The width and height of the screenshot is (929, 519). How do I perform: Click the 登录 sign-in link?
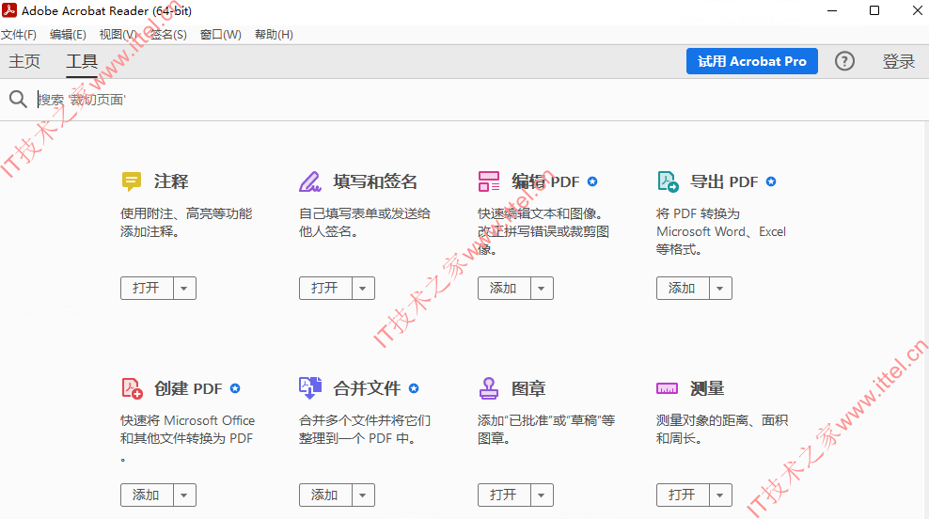[x=898, y=61]
